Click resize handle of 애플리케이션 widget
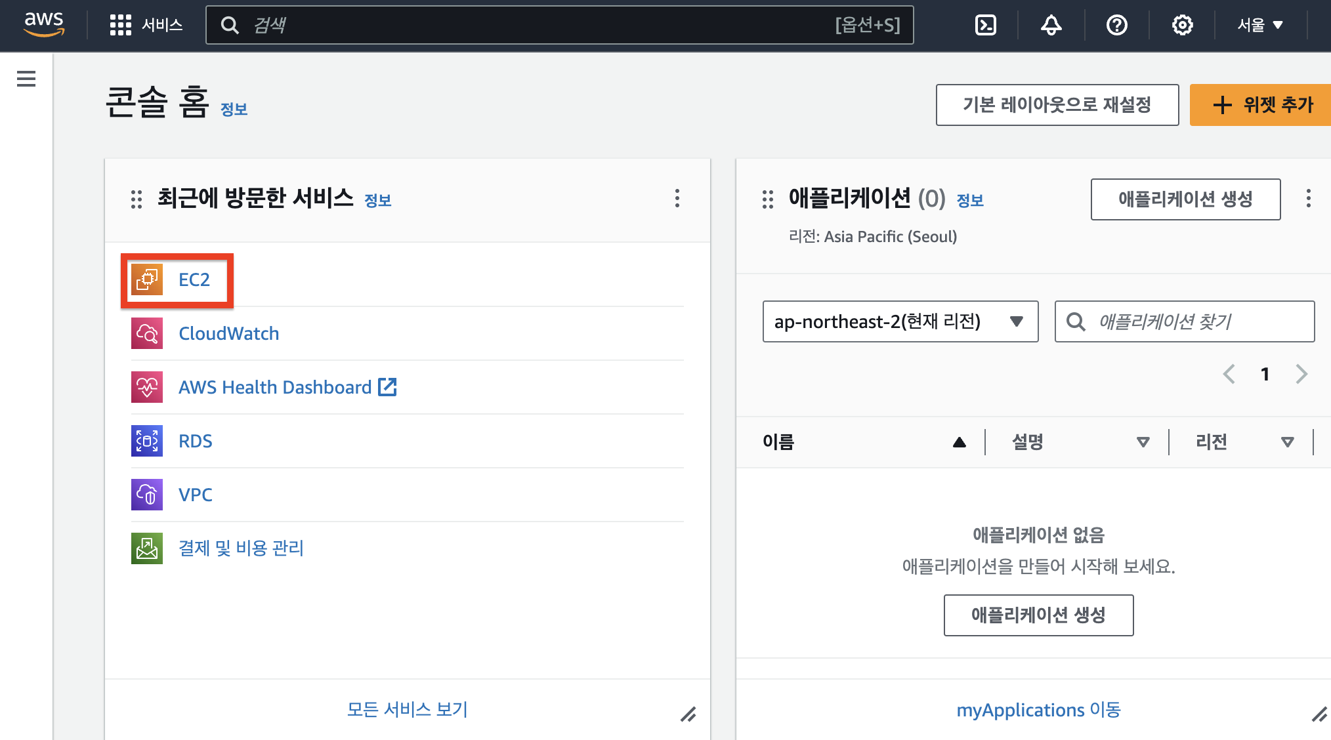The width and height of the screenshot is (1331, 740). click(x=1319, y=714)
